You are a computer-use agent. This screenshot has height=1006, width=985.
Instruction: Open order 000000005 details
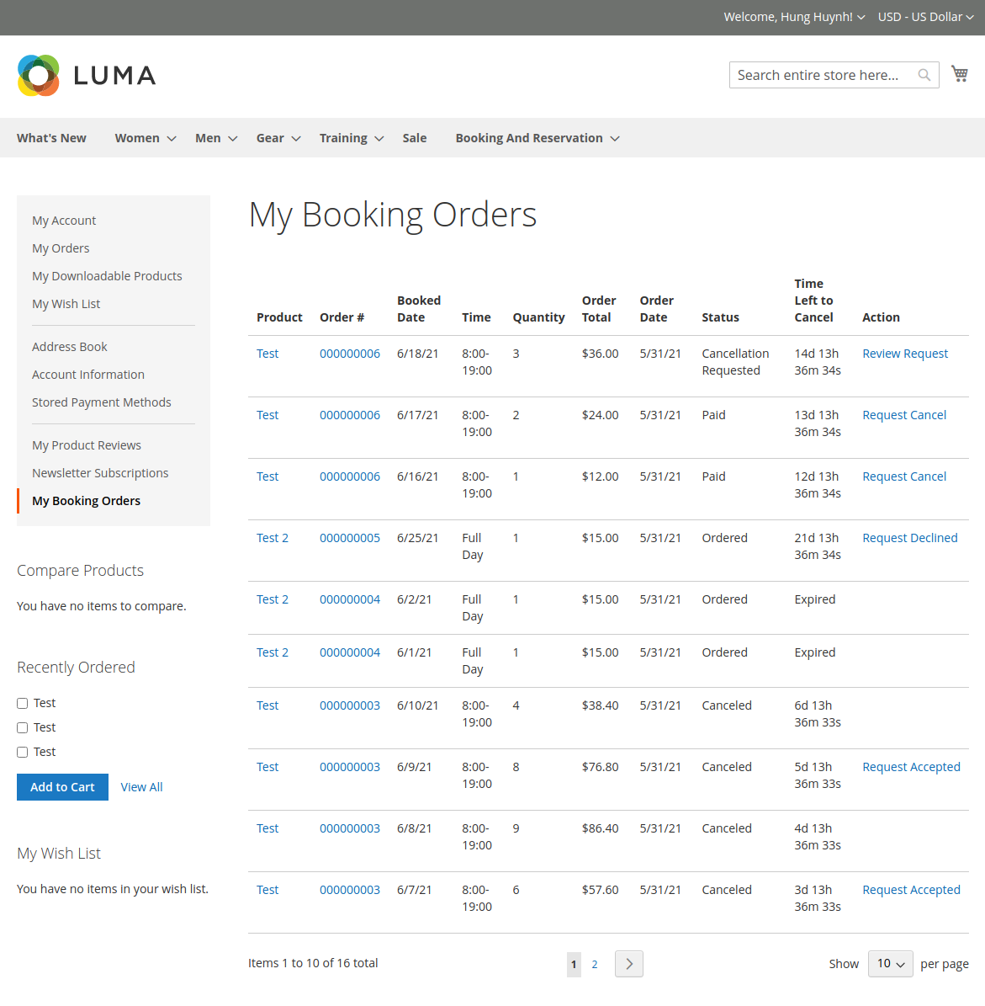(349, 538)
